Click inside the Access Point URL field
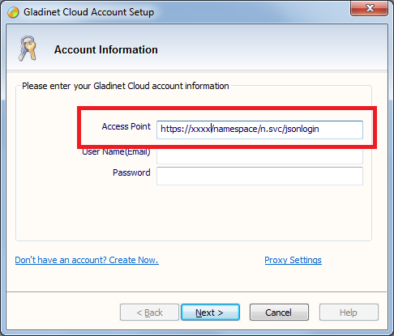The width and height of the screenshot is (394, 336). click(x=259, y=130)
